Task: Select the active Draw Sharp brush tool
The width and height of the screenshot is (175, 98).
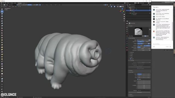Action: (x=2, y=11)
